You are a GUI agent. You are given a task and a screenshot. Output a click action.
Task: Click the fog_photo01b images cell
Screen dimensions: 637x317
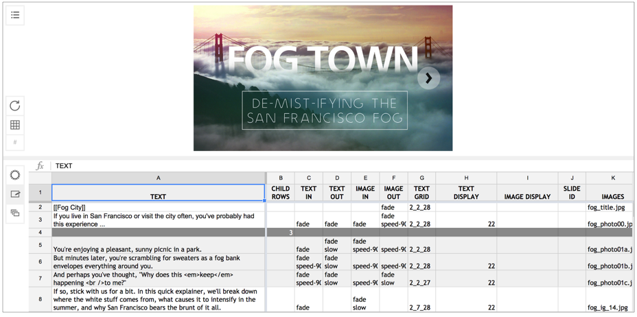pos(610,262)
